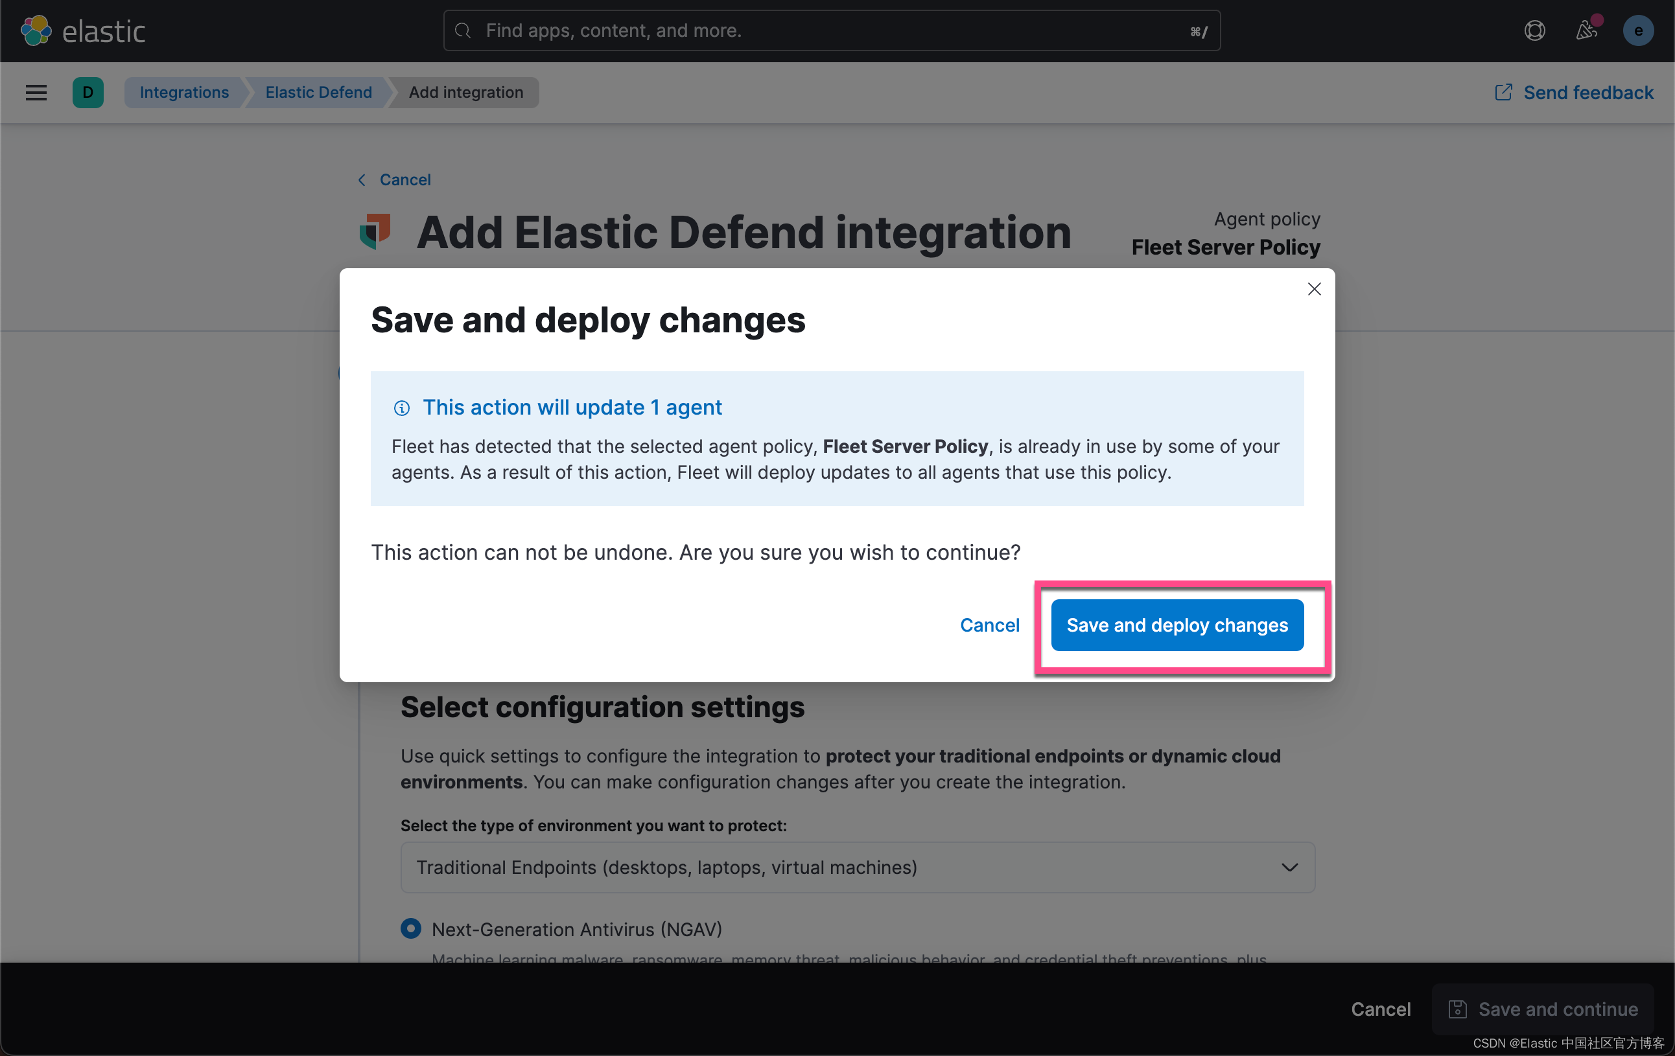This screenshot has width=1675, height=1056.
Task: Open the D space avatar
Action: [x=88, y=93]
